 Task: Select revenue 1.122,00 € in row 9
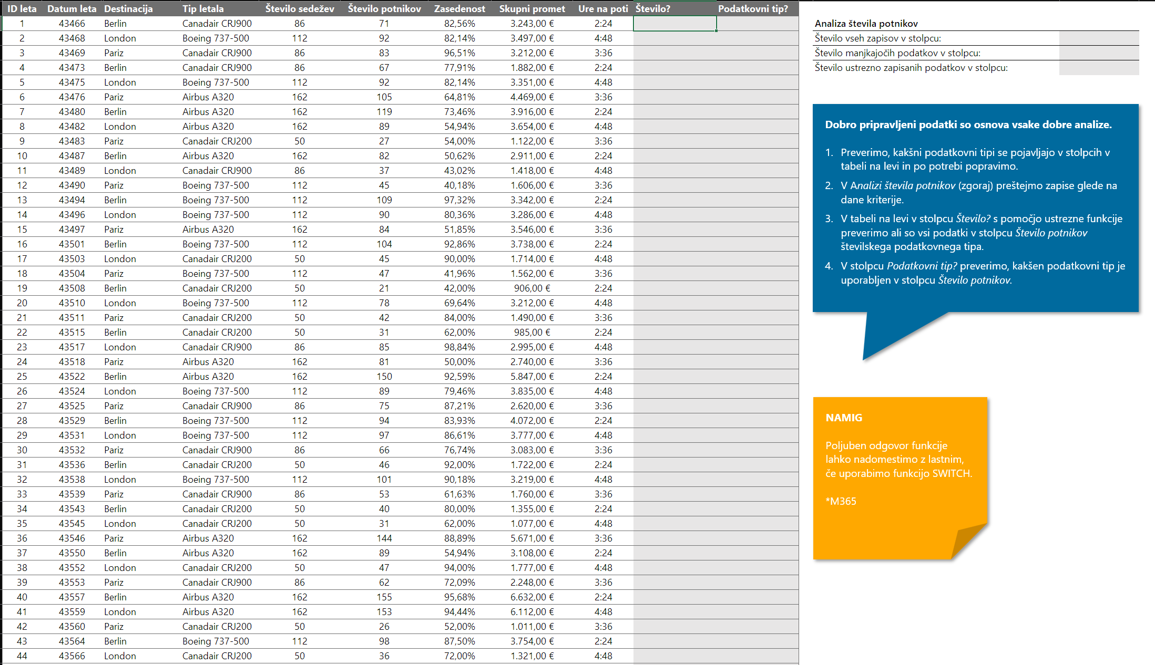pos(532,141)
